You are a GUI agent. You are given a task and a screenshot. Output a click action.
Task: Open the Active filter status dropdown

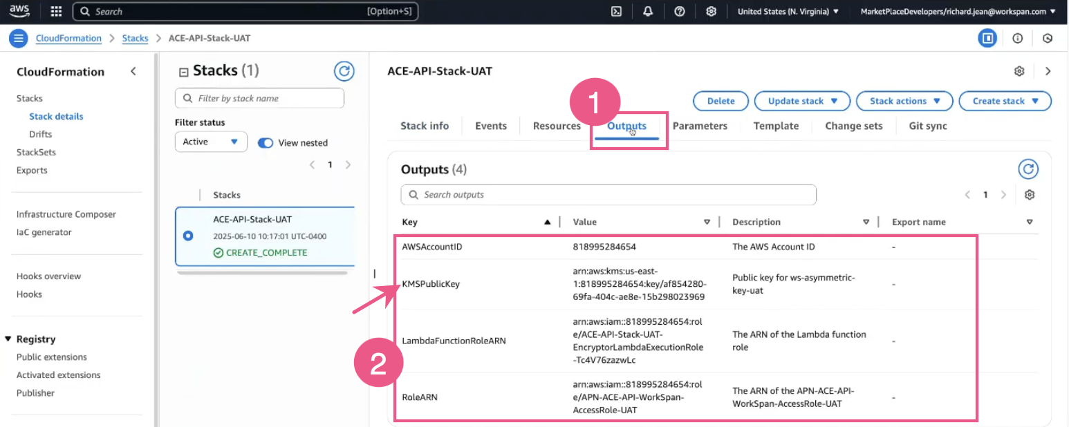(211, 142)
